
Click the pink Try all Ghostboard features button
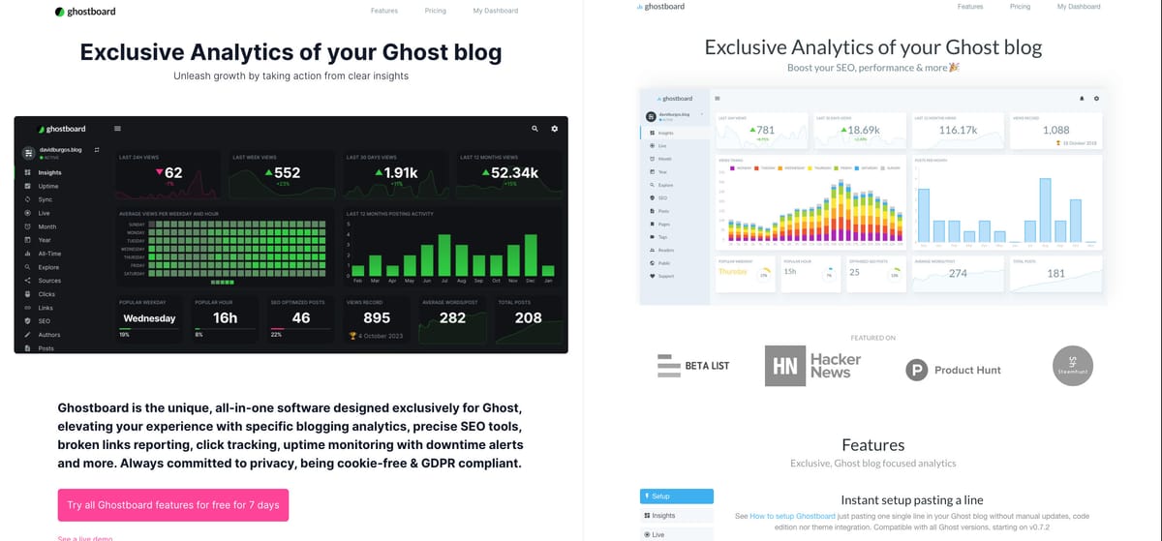[172, 505]
